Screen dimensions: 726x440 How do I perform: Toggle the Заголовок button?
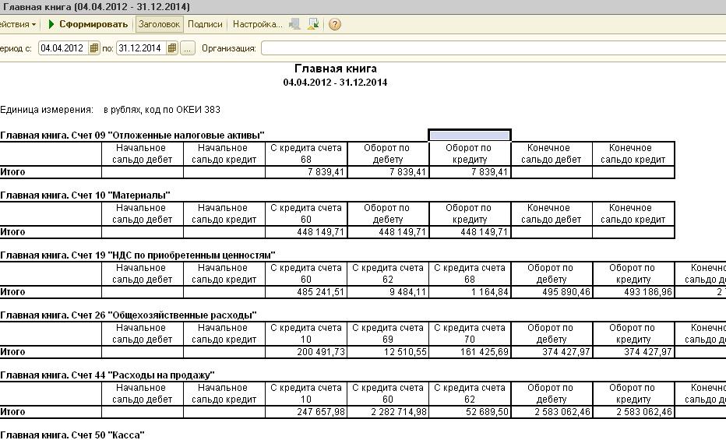159,24
